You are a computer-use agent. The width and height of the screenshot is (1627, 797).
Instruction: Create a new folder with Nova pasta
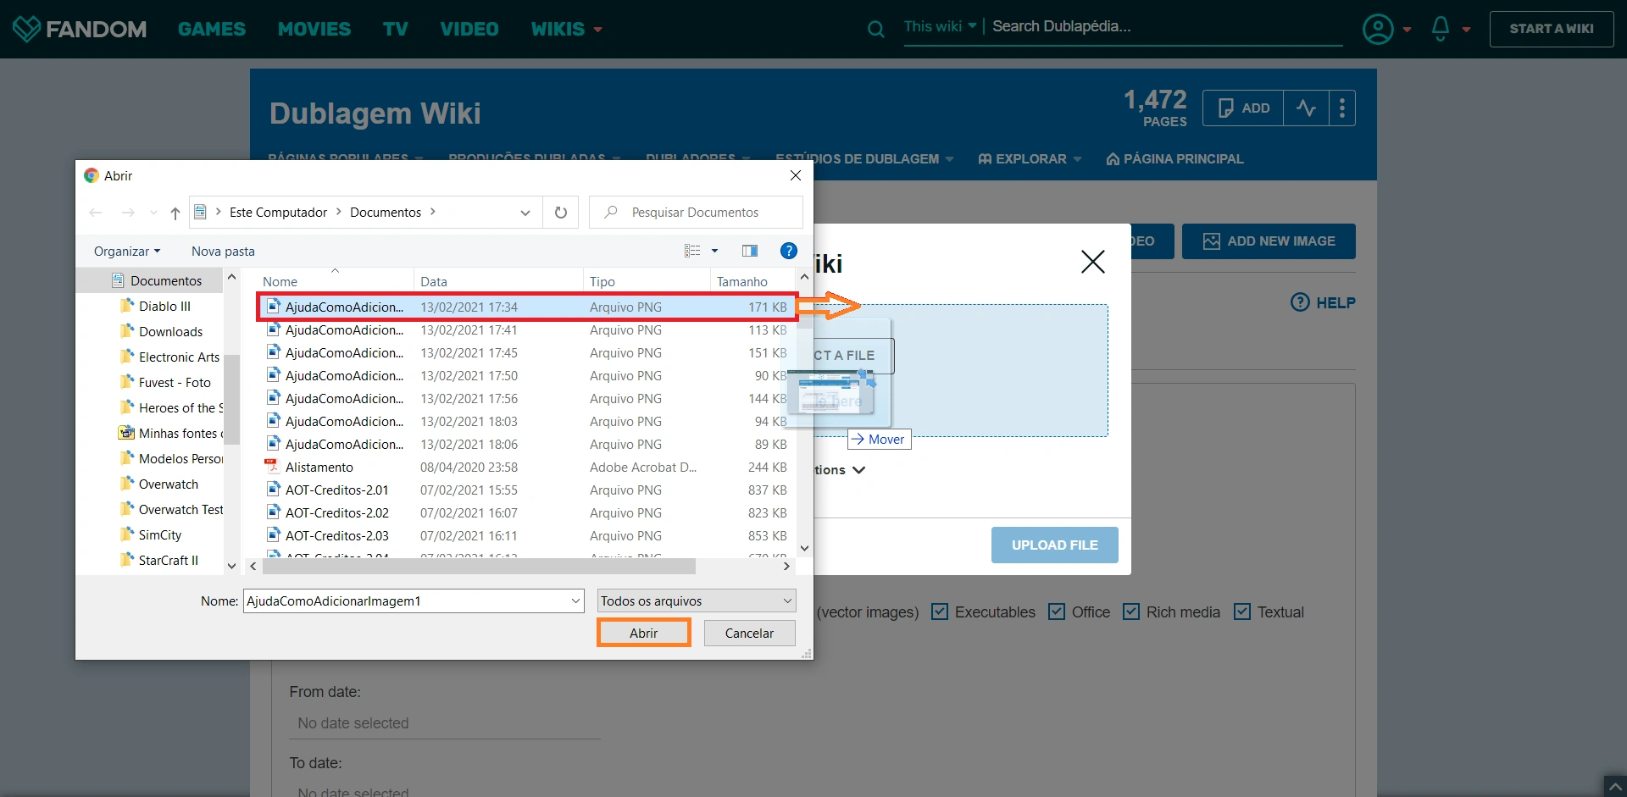(x=223, y=252)
